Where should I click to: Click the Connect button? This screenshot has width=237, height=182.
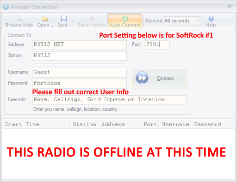click(159, 78)
